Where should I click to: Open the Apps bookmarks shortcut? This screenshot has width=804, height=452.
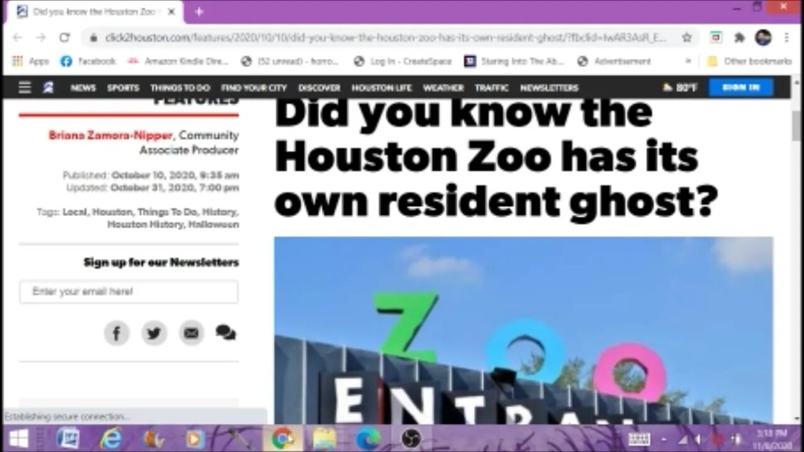coord(30,62)
